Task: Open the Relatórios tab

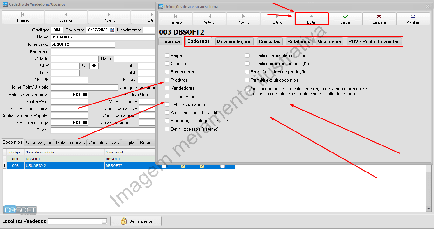Action: (x=299, y=41)
